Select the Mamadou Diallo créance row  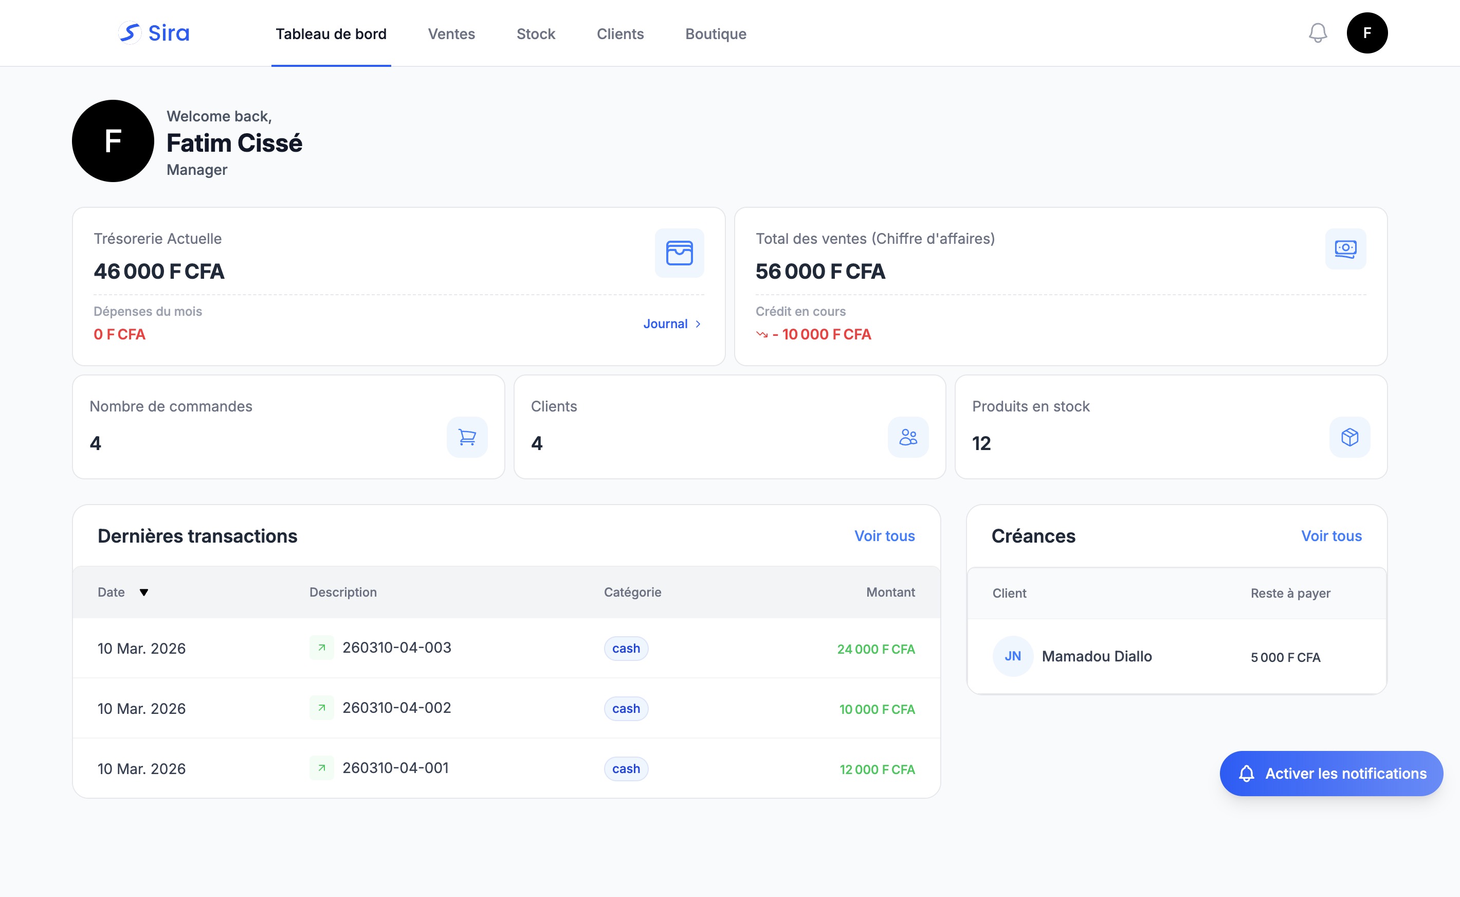coord(1177,657)
